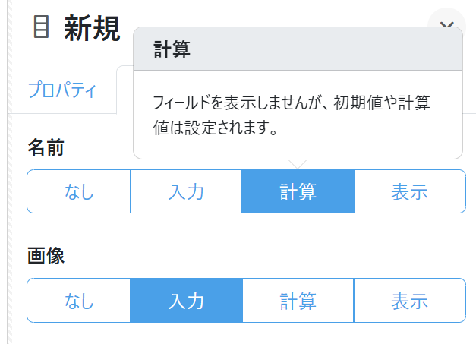Click the tooltip description text

coord(296,115)
